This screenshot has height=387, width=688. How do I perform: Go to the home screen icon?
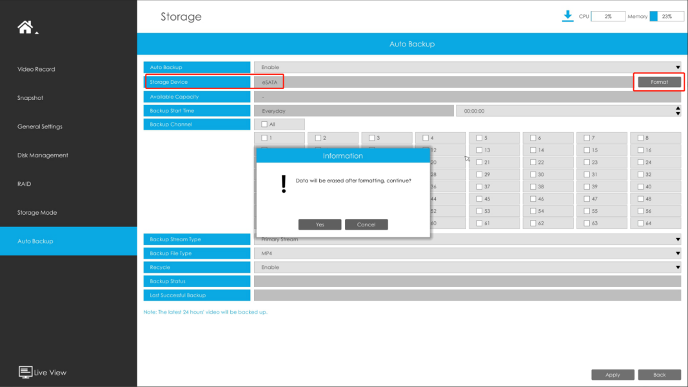click(x=25, y=27)
